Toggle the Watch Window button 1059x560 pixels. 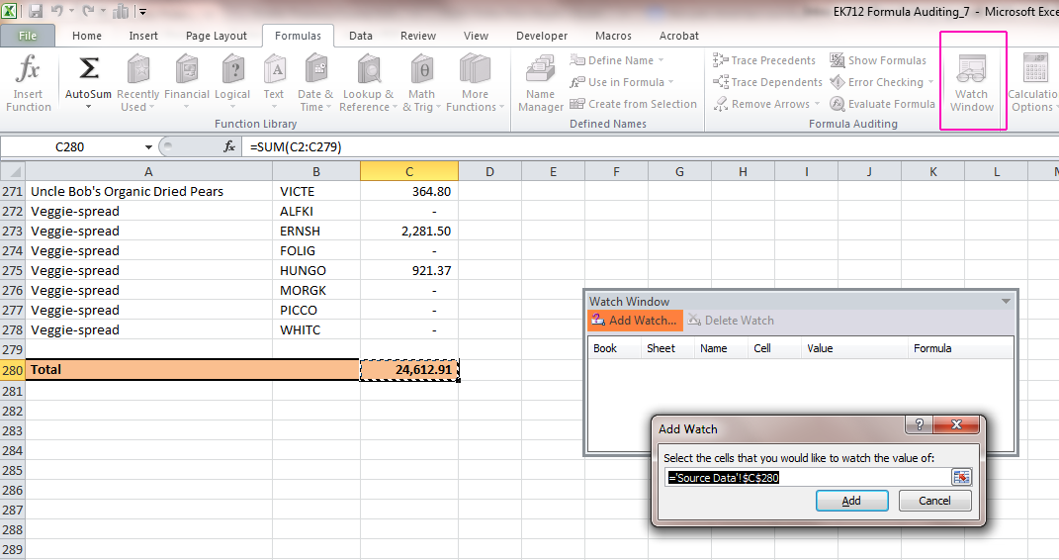point(972,82)
